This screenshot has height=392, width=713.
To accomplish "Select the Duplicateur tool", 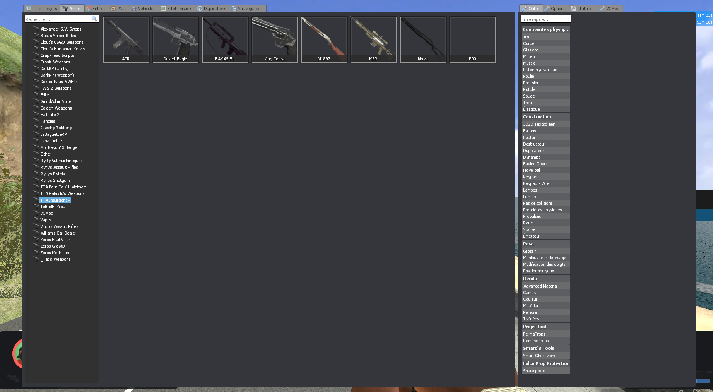I will point(545,151).
